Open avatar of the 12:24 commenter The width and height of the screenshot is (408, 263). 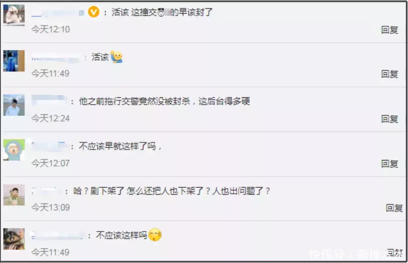coord(14,105)
